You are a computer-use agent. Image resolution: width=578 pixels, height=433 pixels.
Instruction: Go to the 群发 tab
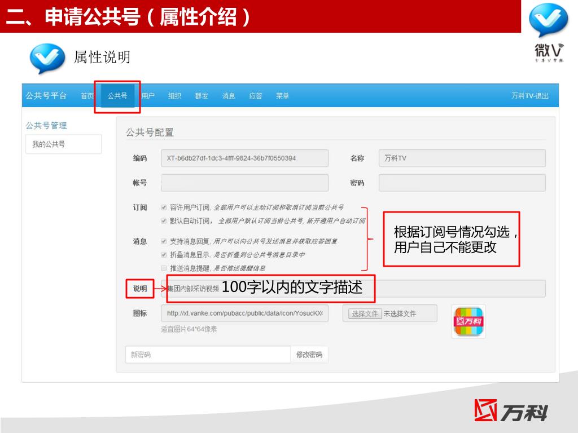coord(202,96)
